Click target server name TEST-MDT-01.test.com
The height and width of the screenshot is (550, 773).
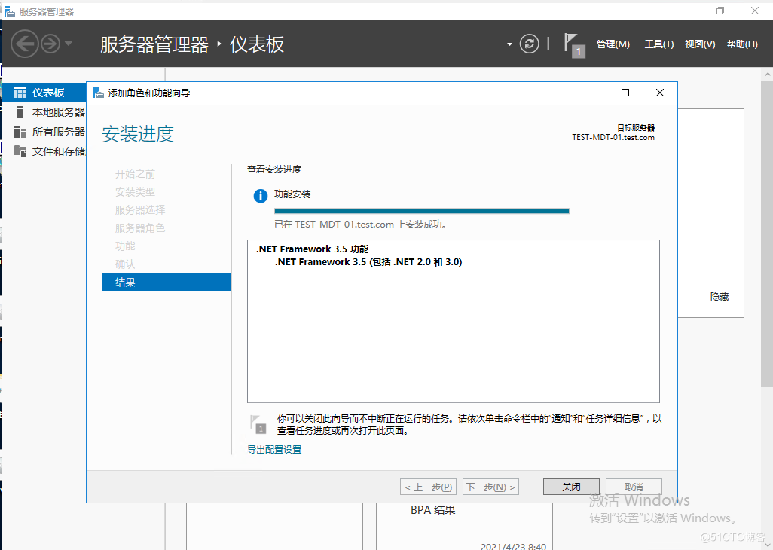coord(613,137)
